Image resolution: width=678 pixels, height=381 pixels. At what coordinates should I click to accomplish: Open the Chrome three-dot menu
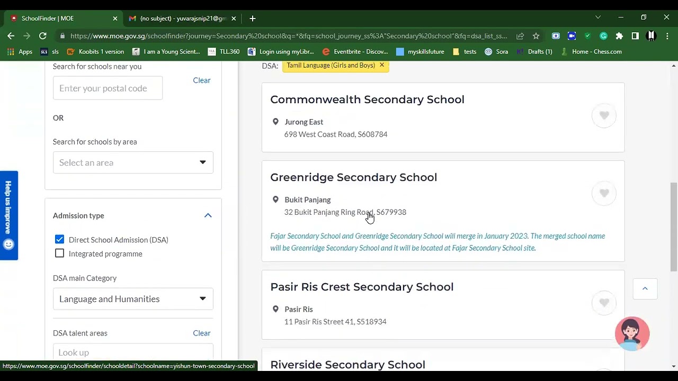666,36
